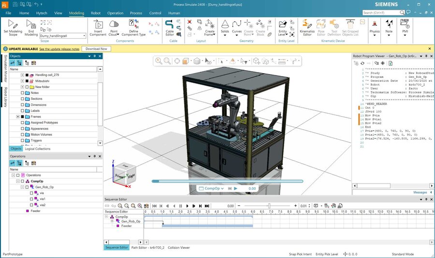
Task: Toggle checkbox for Sections folder
Action: pos(22,99)
